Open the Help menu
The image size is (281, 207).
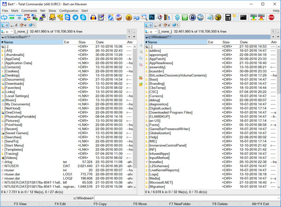(x=276, y=11)
